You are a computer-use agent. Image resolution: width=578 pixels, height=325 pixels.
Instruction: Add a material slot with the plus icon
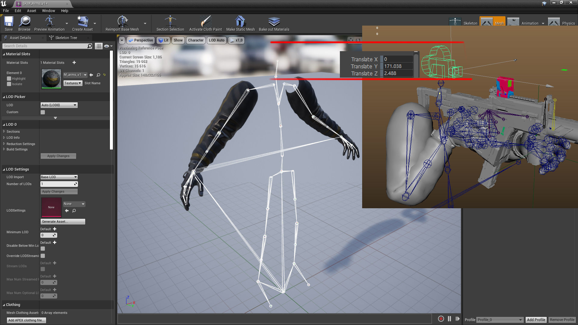point(74,63)
